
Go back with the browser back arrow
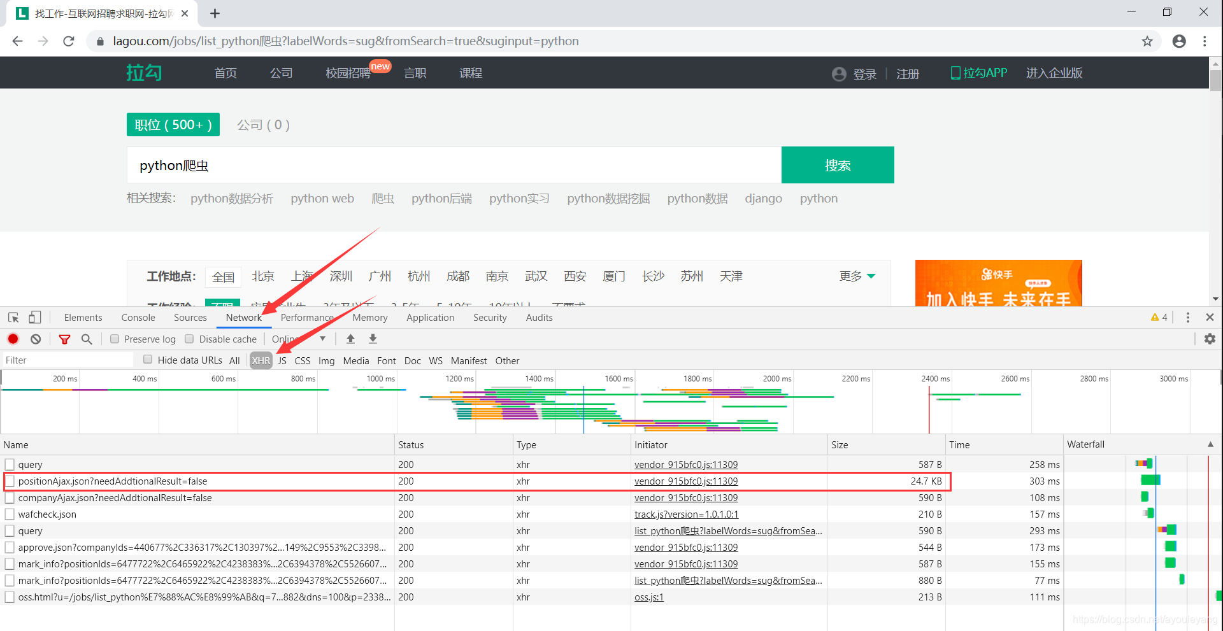(17, 41)
